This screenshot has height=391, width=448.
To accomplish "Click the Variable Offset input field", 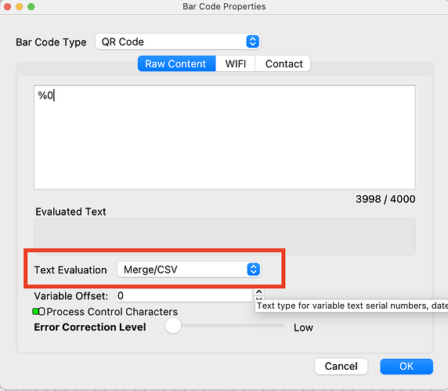I will 184,296.
